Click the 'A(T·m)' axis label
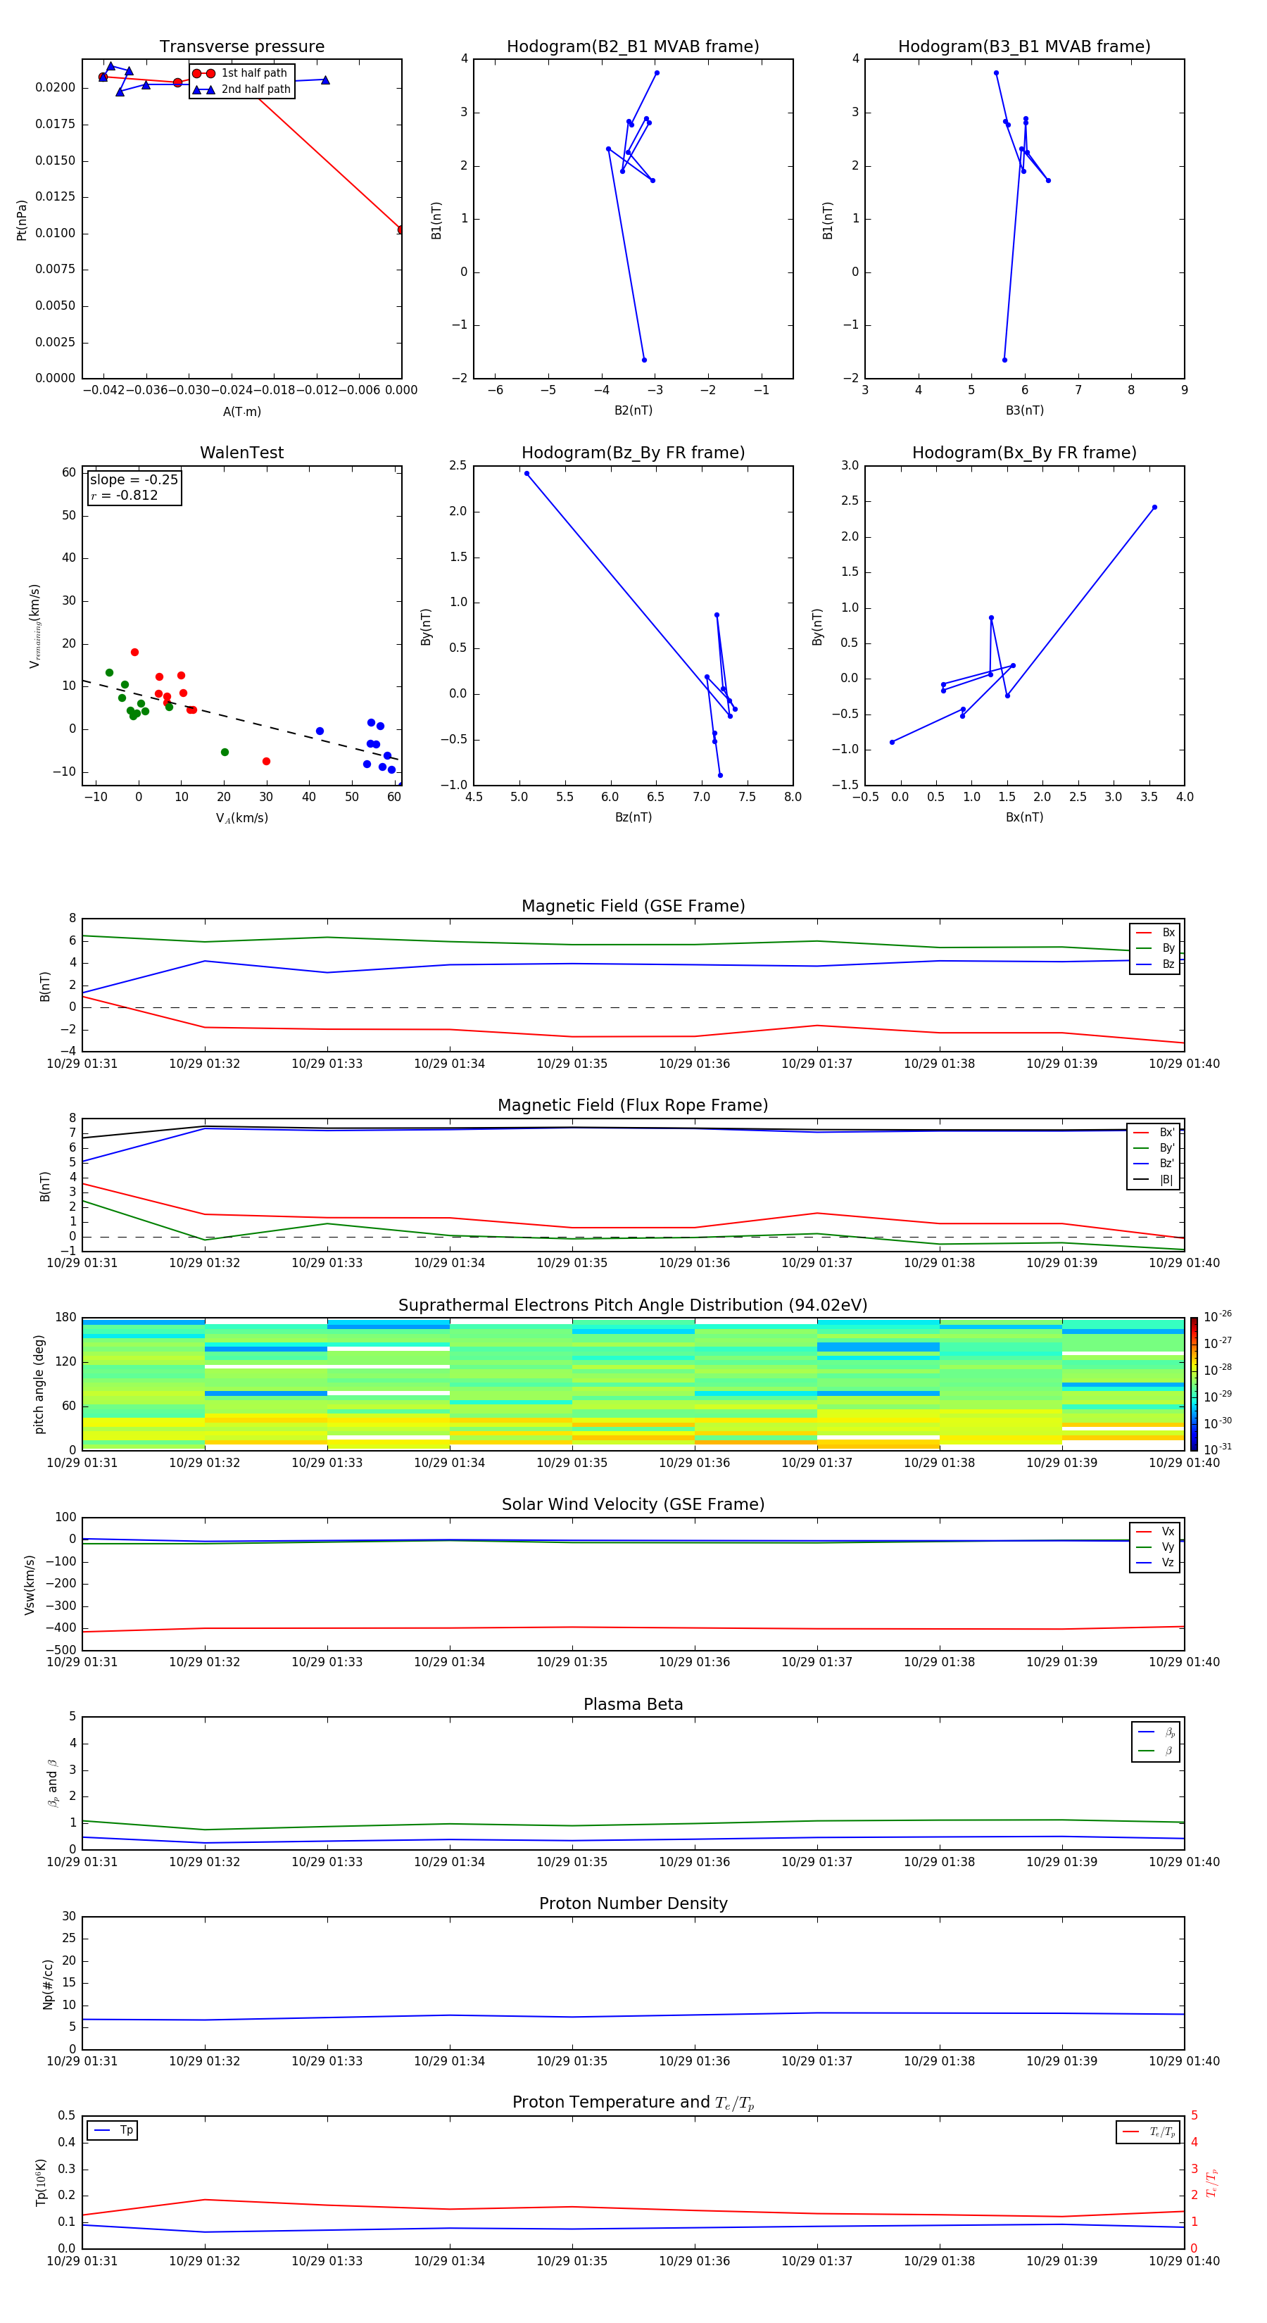 [x=241, y=411]
